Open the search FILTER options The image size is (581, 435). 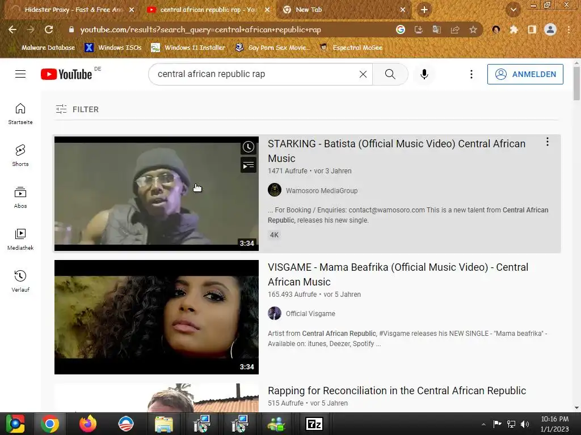[77, 109]
